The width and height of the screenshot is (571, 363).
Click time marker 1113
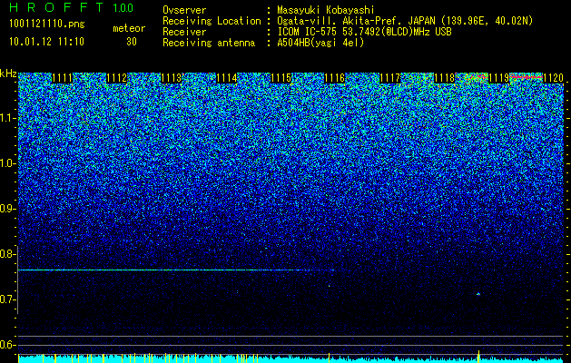172,78
